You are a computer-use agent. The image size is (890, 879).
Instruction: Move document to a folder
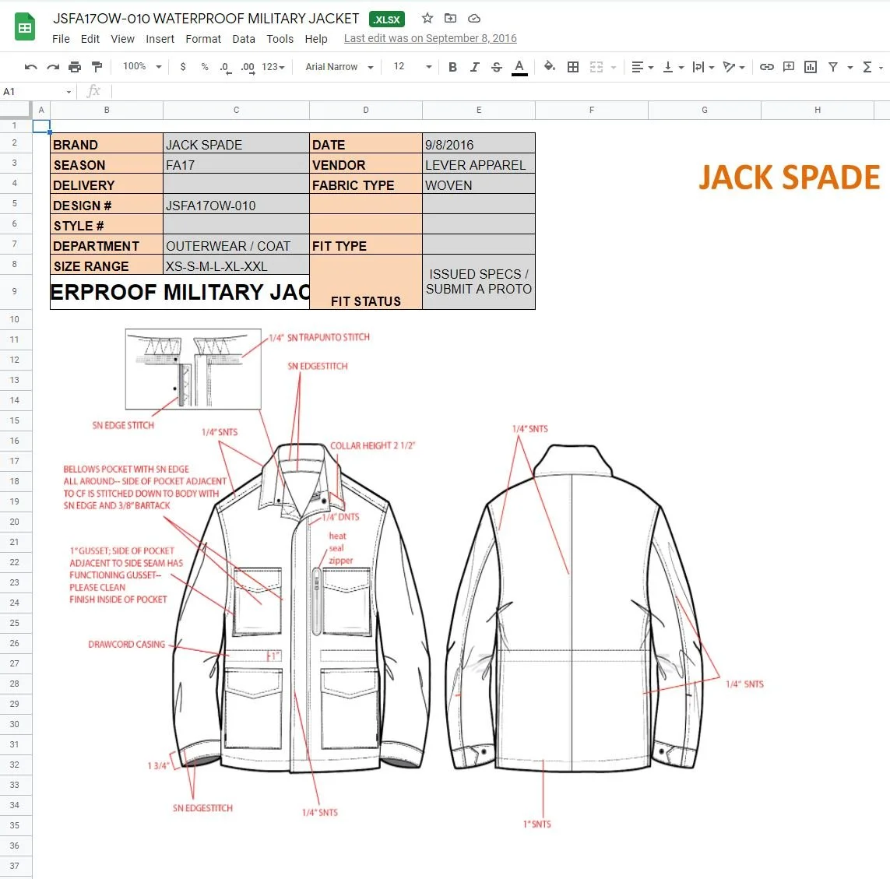(450, 18)
